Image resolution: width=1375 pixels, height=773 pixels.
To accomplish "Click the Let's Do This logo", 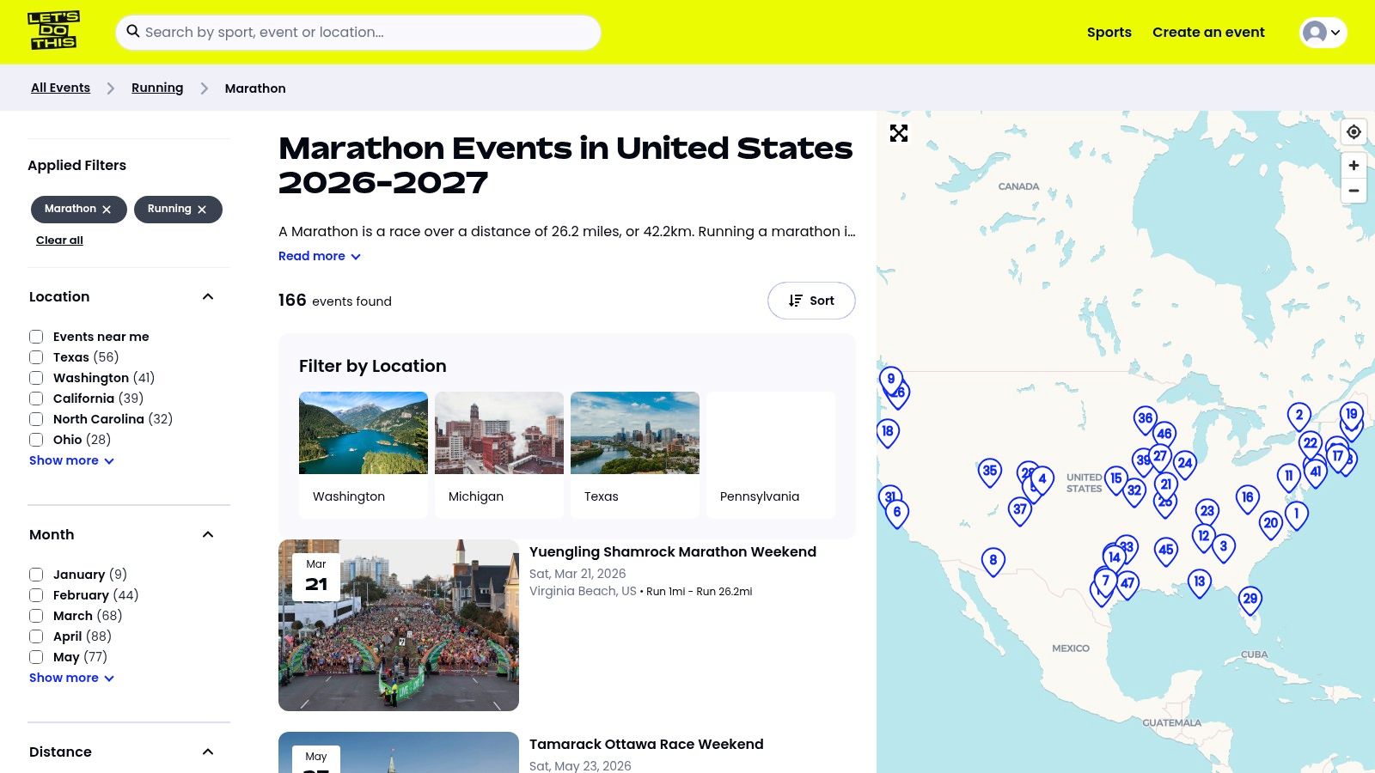I will [53, 31].
